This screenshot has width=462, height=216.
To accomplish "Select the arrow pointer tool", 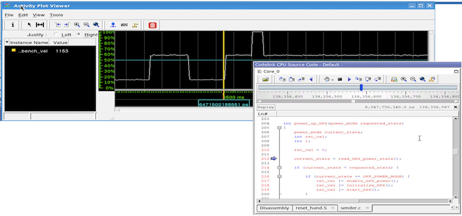I will (x=29, y=25).
